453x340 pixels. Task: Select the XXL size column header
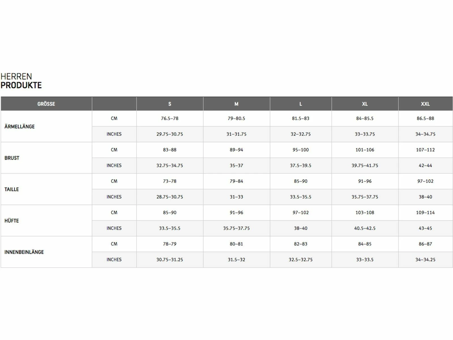tap(425, 104)
